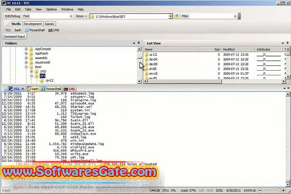This screenshot has width=291, height=194.
Task: Expand the AppCompat folder node
Action: coord(26,49)
